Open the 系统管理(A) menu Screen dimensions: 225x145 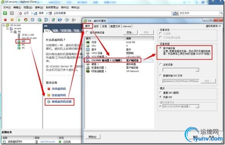point(52,7)
